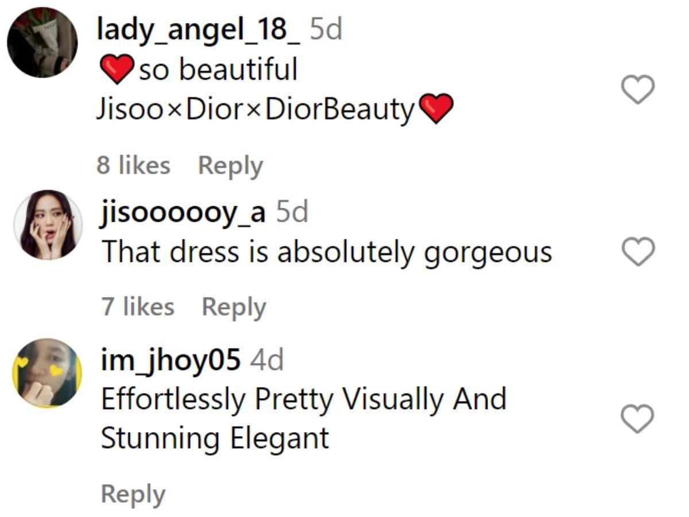This screenshot has width=689, height=517.
Task: Reply to im_jhoy05's comment
Action: coord(133,495)
